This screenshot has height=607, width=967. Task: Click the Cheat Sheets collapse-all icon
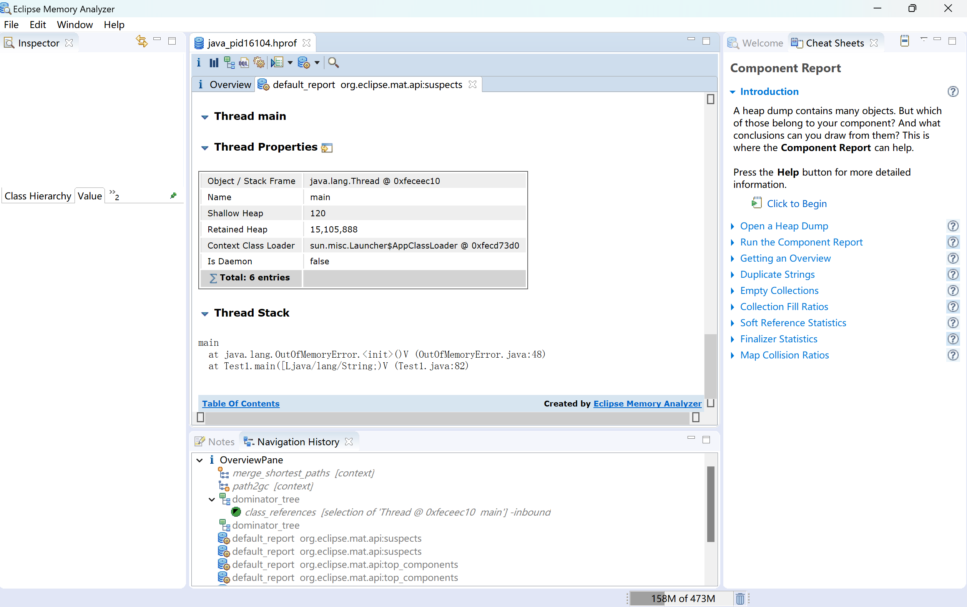[x=904, y=41]
